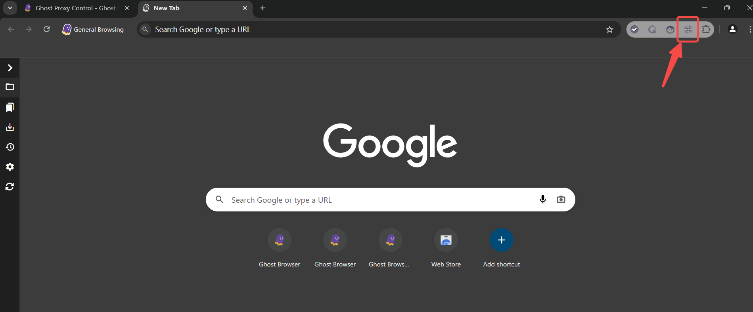Open the tab search dropdown arrow

(x=10, y=8)
